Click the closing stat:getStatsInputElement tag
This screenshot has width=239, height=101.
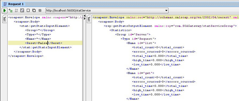tap(46, 47)
